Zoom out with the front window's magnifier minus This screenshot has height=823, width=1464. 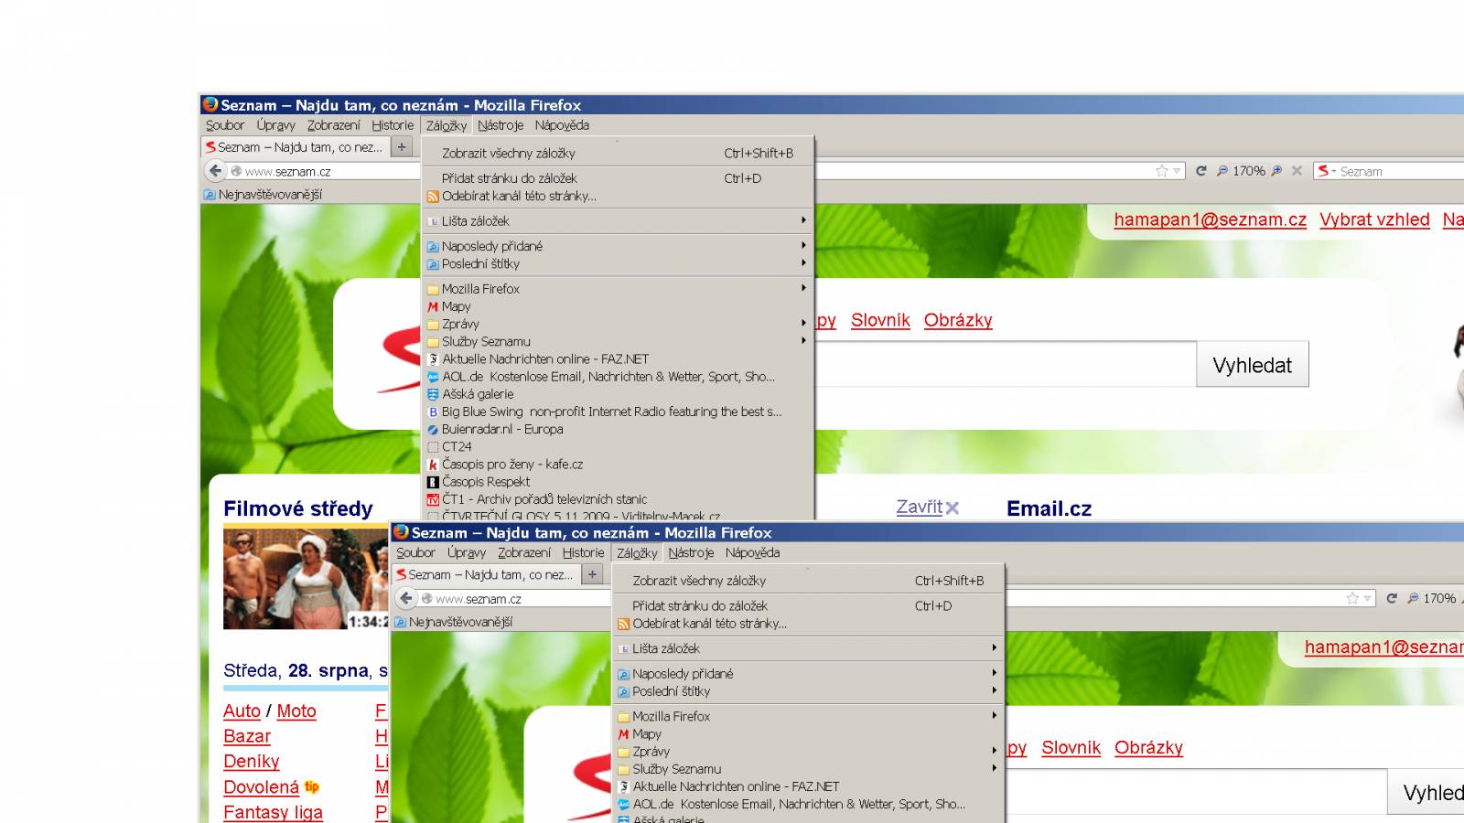pyautogui.click(x=1413, y=598)
